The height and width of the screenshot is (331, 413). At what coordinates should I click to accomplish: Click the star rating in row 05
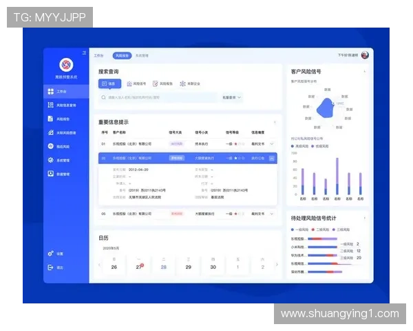[240, 214]
